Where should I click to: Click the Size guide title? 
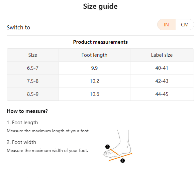click(x=100, y=6)
